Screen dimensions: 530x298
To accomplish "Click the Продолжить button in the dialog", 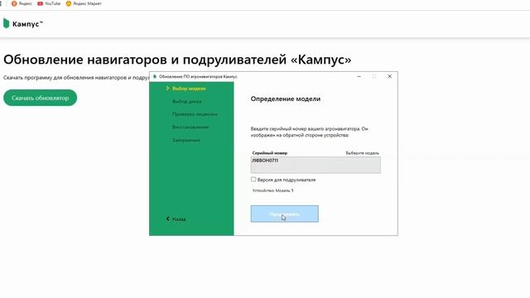I will pyautogui.click(x=285, y=214).
